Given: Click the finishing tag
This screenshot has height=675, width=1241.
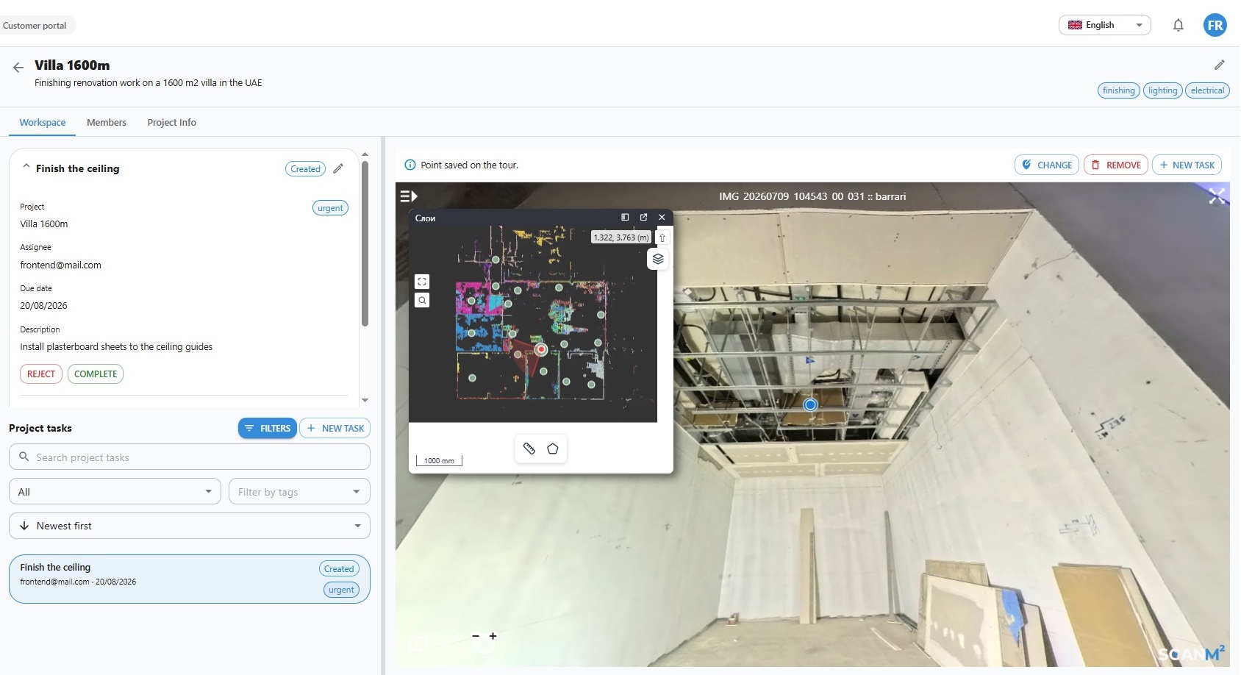Looking at the screenshot, I should 1118,90.
